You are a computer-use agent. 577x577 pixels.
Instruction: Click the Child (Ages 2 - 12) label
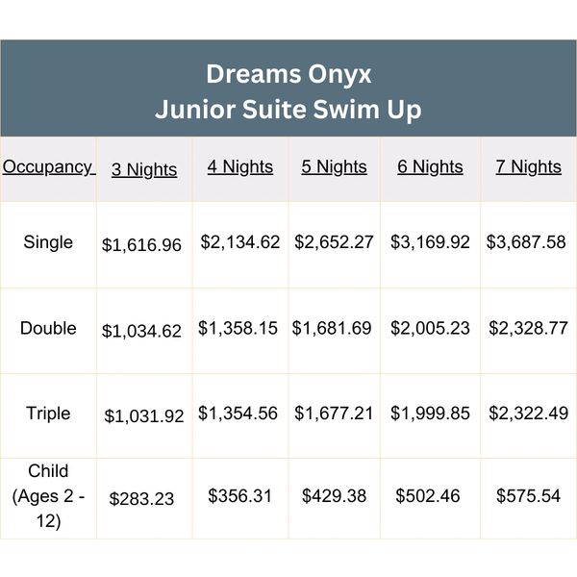pos(48,496)
